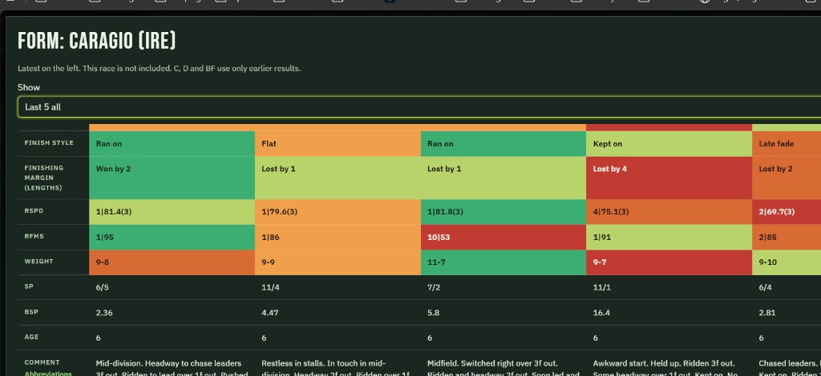Click the SP value 7/2
This screenshot has height=376, width=821.
point(434,287)
